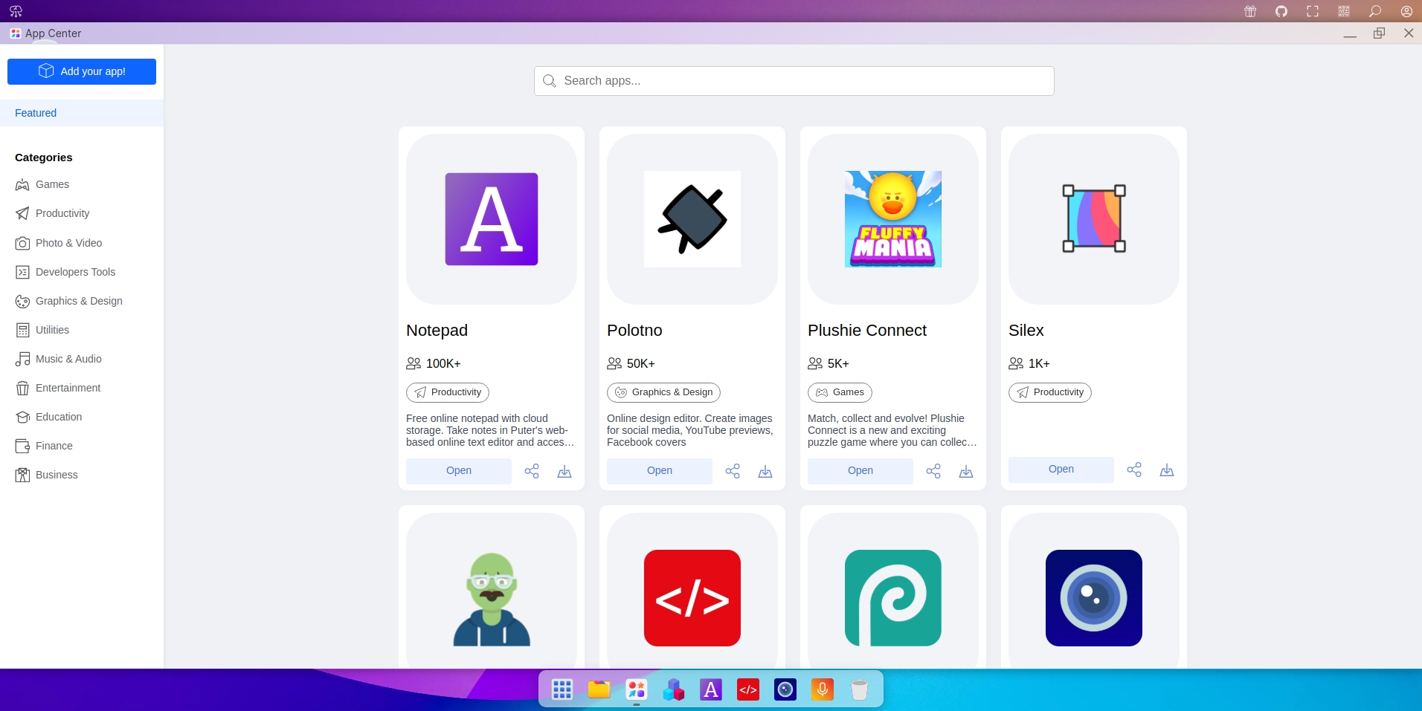Open the Silex app
This screenshot has height=711, width=1422.
1061,470
